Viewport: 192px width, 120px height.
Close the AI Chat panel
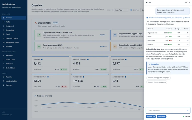tap(189, 2)
